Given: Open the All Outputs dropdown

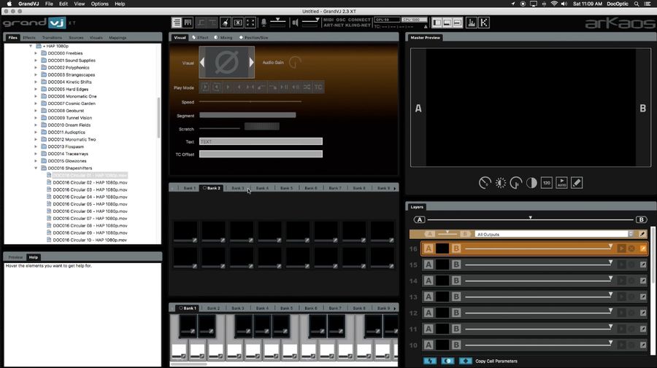Looking at the screenshot, I should [554, 234].
